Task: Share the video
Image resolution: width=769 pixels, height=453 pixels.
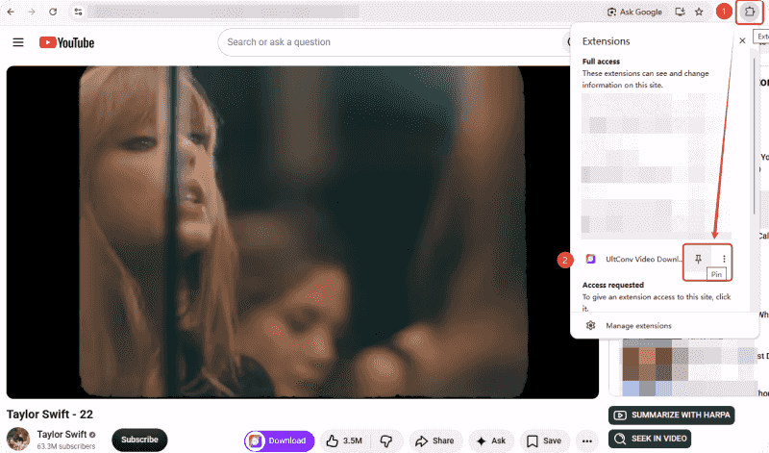Action: [434, 440]
